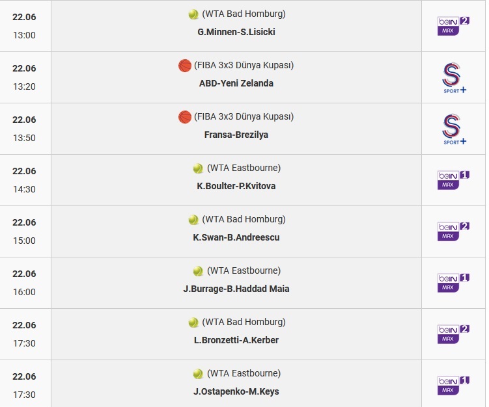The image size is (489, 407).
Task: Click S Sport Plus logo for Fransa-Brezilya
Action: [454, 129]
